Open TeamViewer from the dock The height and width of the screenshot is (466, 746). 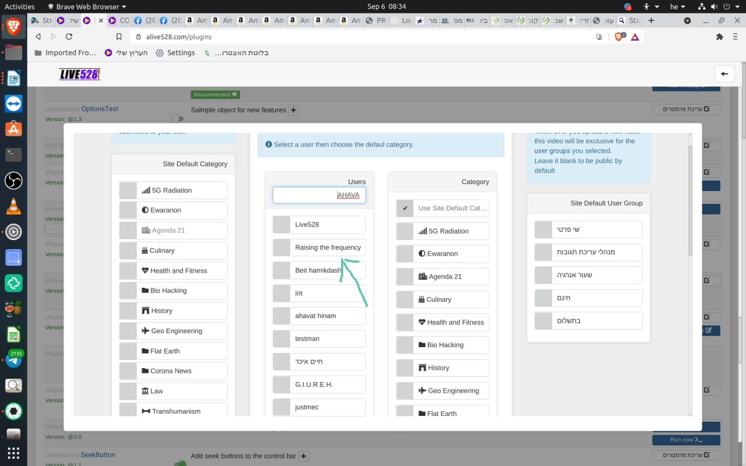tap(13, 104)
